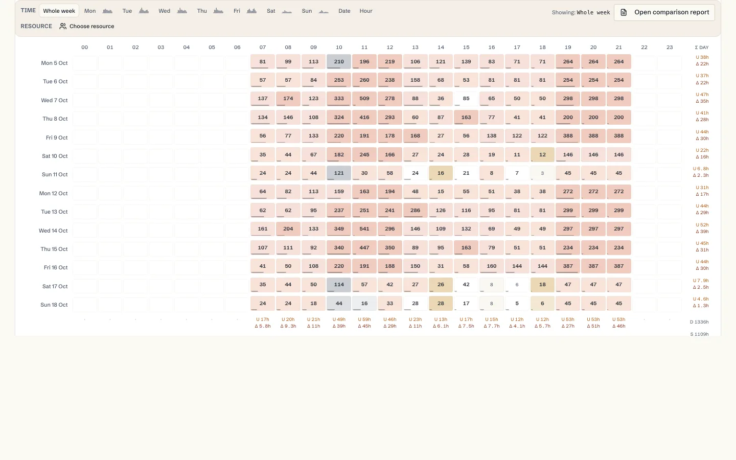Click the hour 19 column header
Viewport: 736px width, 460px height.
(x=568, y=47)
